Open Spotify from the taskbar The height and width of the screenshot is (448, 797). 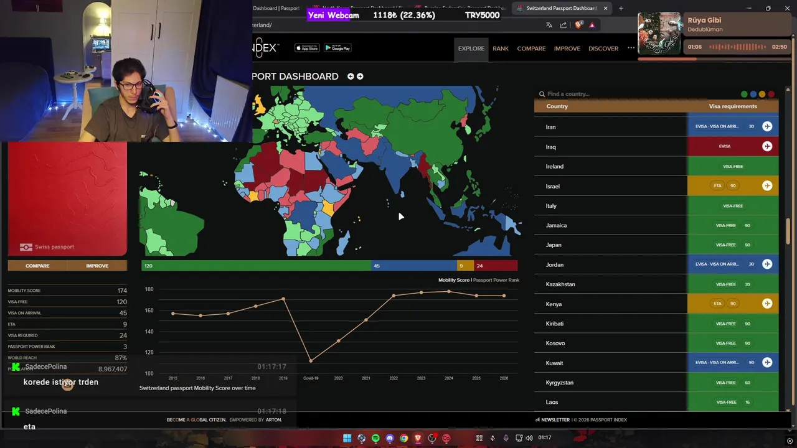coord(375,438)
